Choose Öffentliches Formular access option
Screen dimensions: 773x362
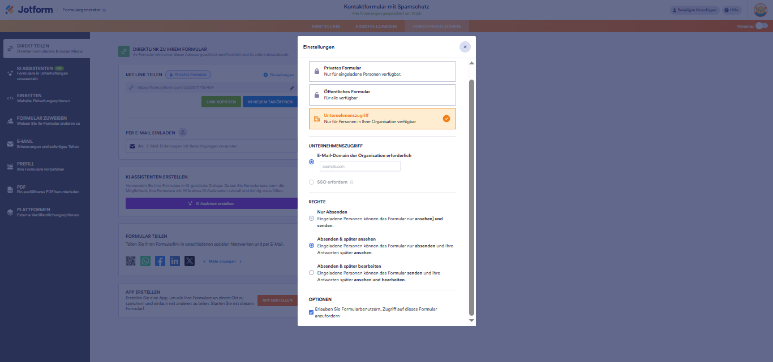(x=383, y=95)
